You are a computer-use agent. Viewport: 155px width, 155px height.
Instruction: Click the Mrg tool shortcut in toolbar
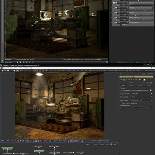tap(105, 71)
